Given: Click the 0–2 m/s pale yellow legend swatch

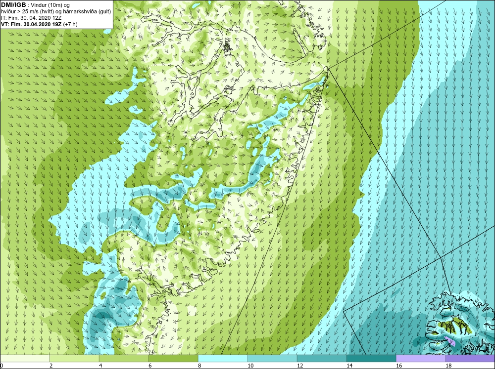Looking at the screenshot, I should coord(25,359).
